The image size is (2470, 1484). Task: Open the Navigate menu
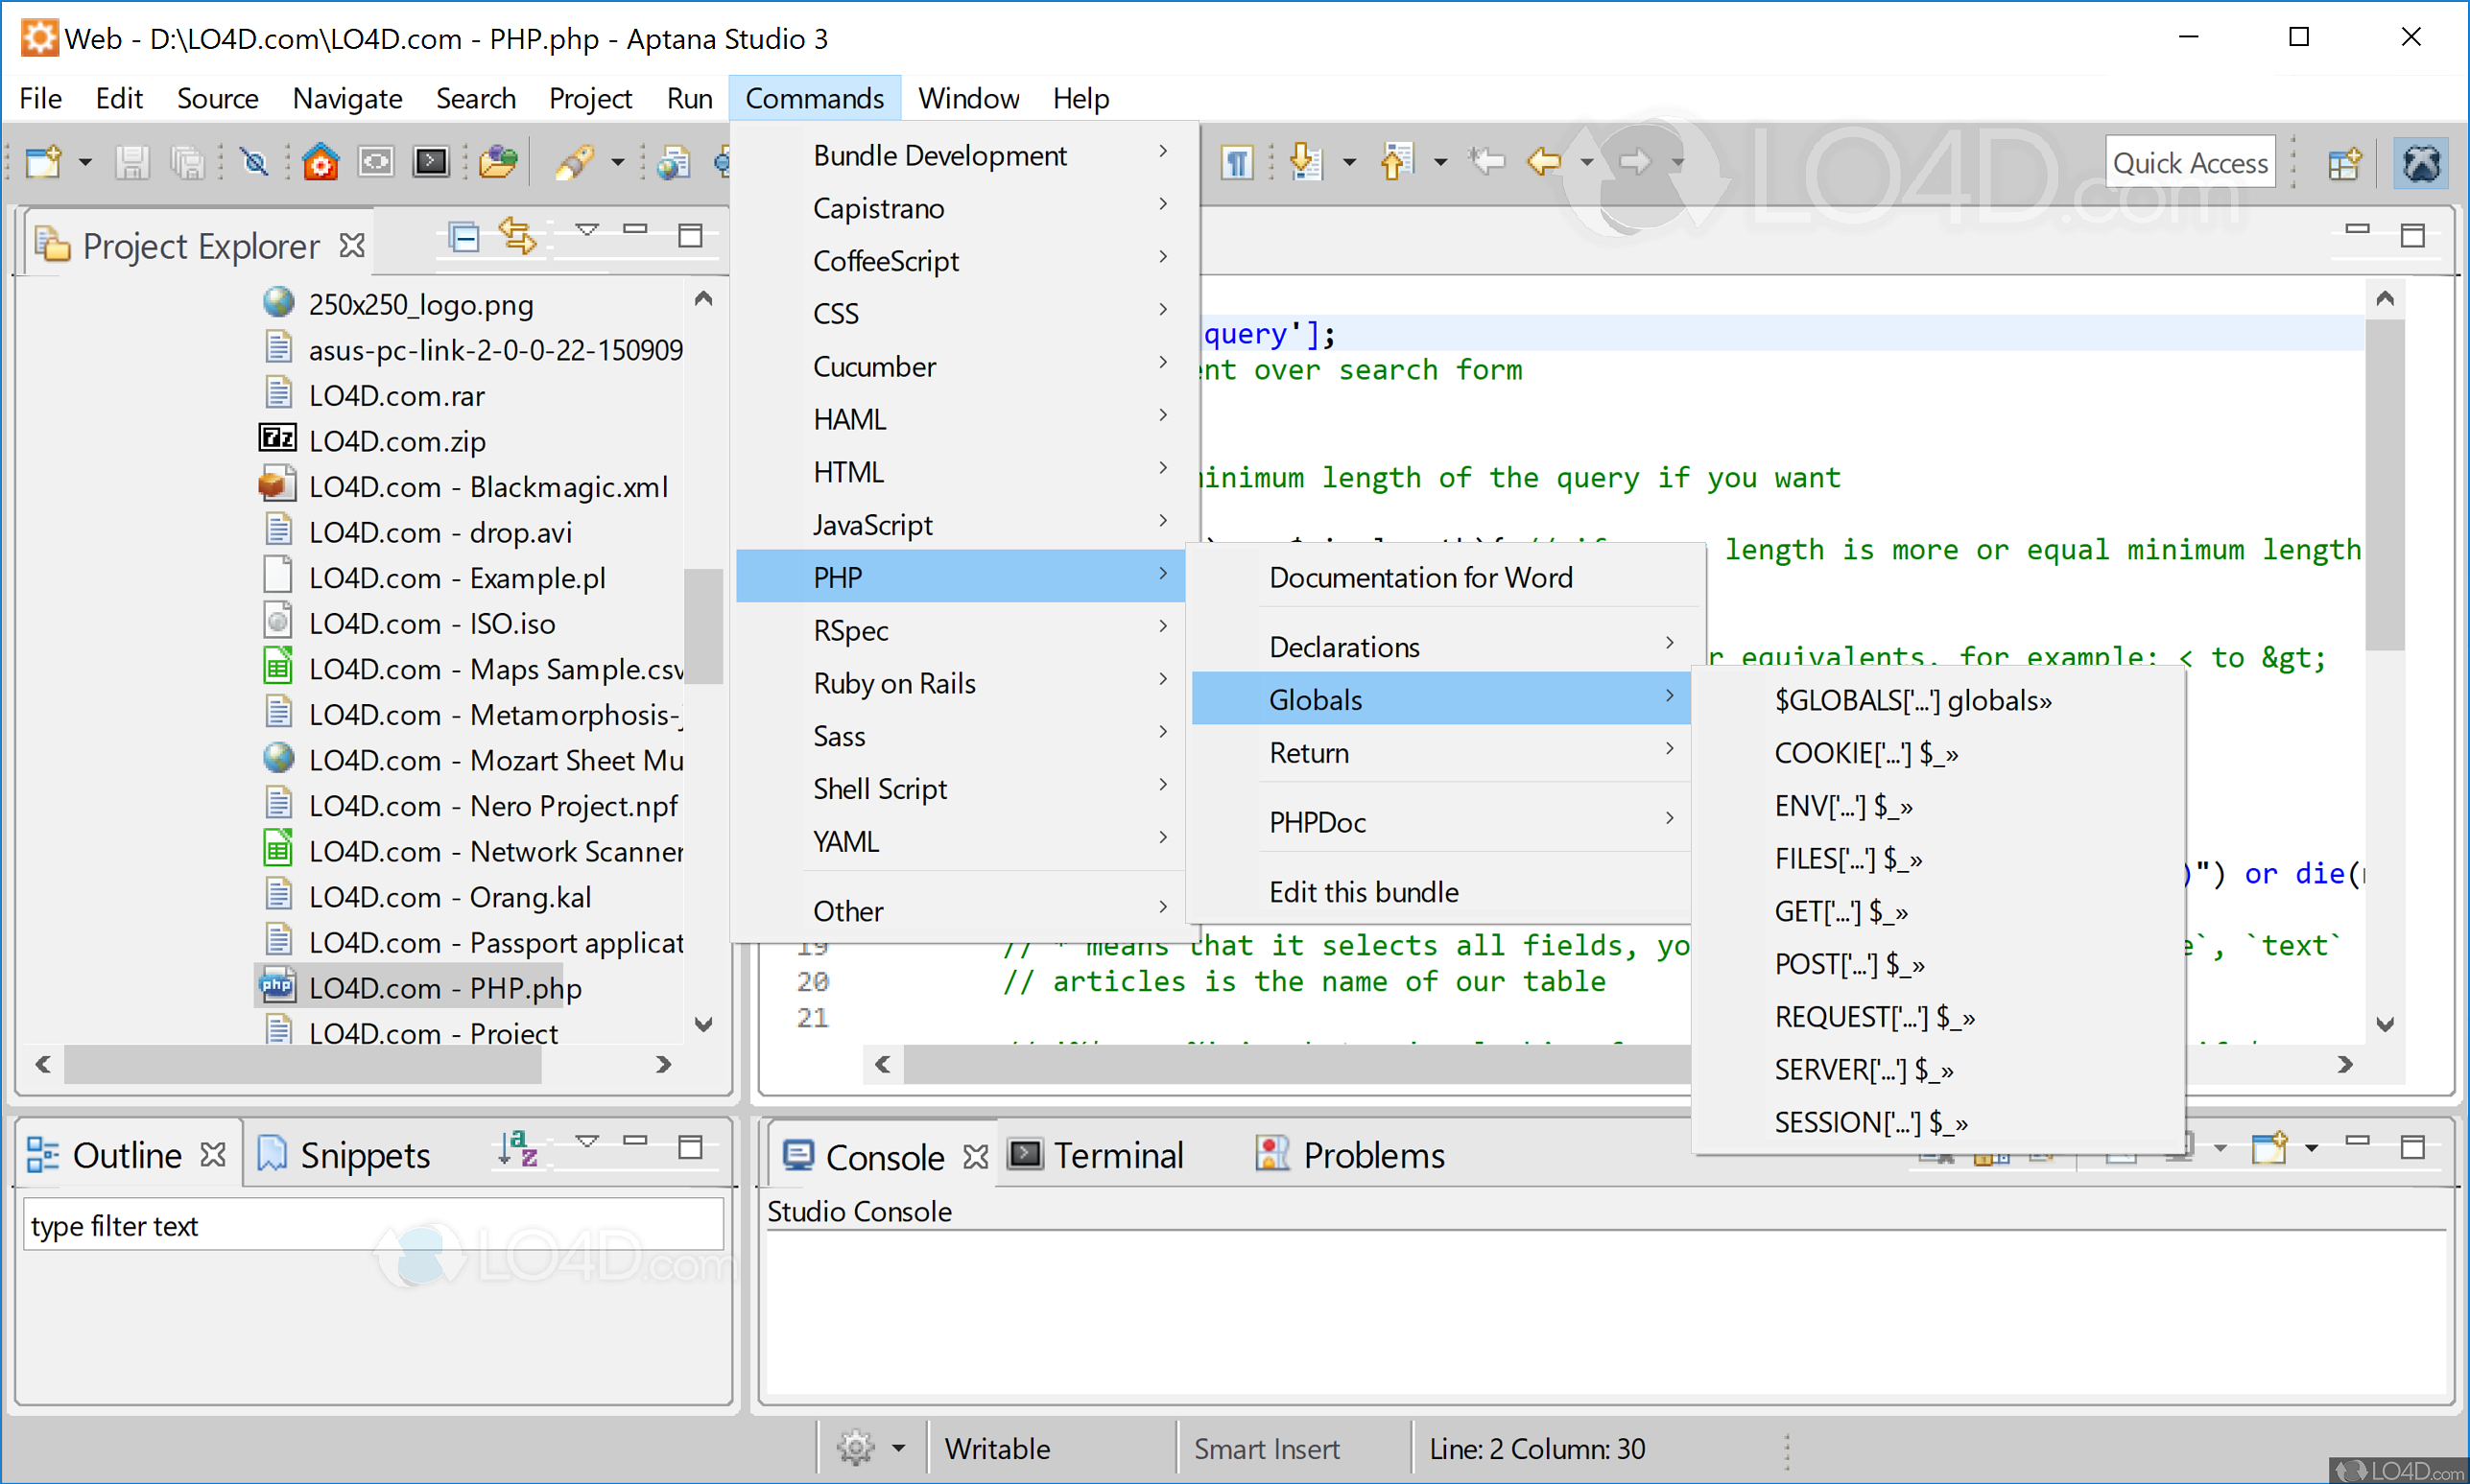(347, 98)
